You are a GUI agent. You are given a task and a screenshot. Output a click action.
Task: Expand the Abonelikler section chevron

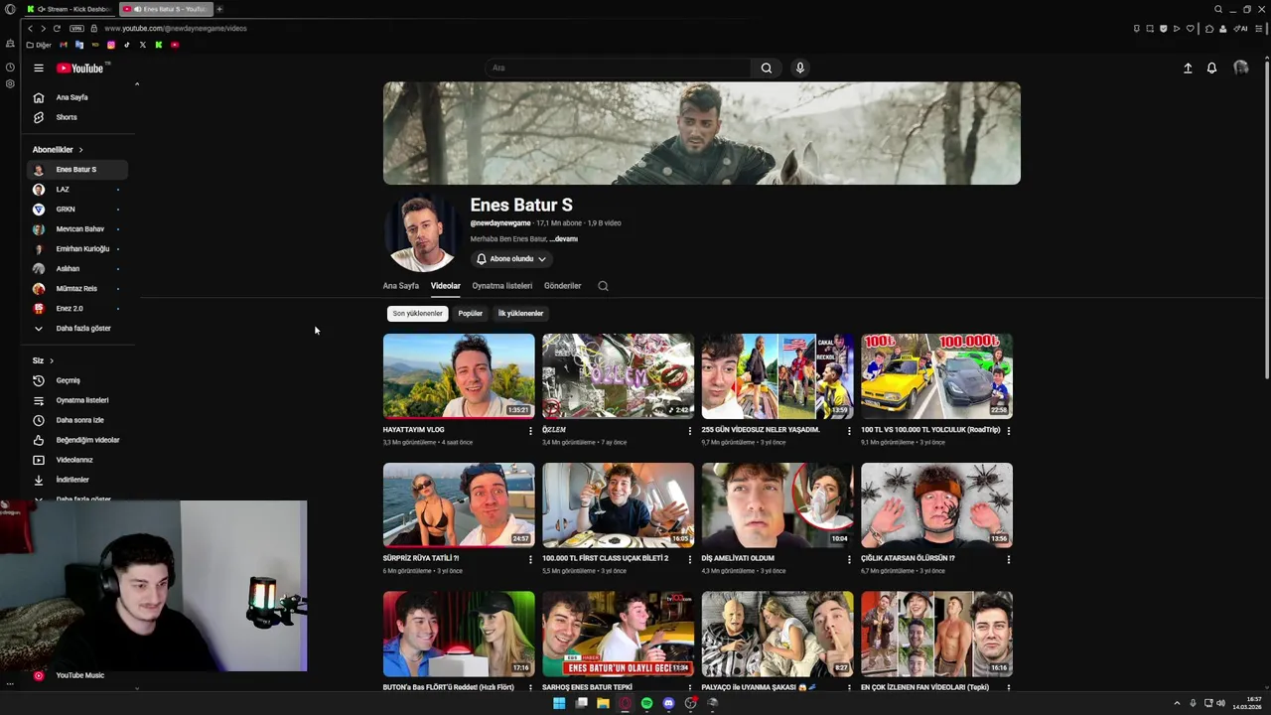coord(80,150)
